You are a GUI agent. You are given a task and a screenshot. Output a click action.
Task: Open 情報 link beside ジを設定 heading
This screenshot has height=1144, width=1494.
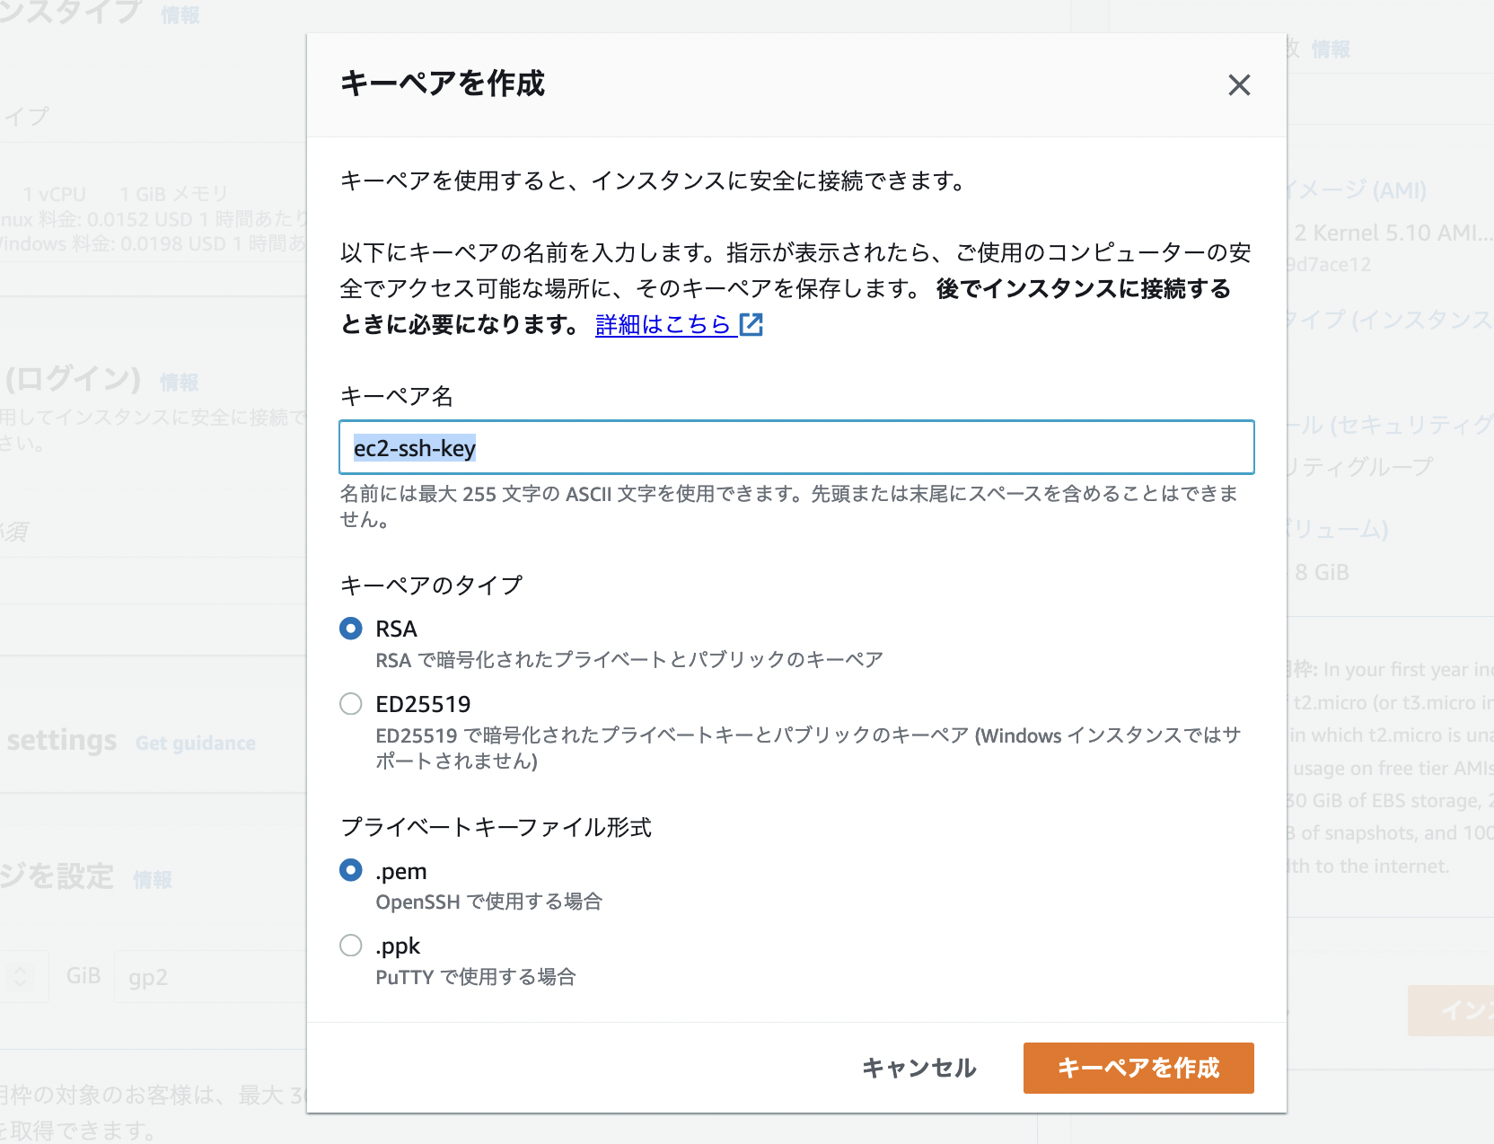(153, 880)
